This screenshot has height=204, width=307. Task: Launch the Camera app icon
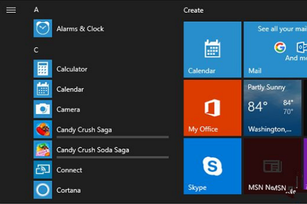pos(43,109)
